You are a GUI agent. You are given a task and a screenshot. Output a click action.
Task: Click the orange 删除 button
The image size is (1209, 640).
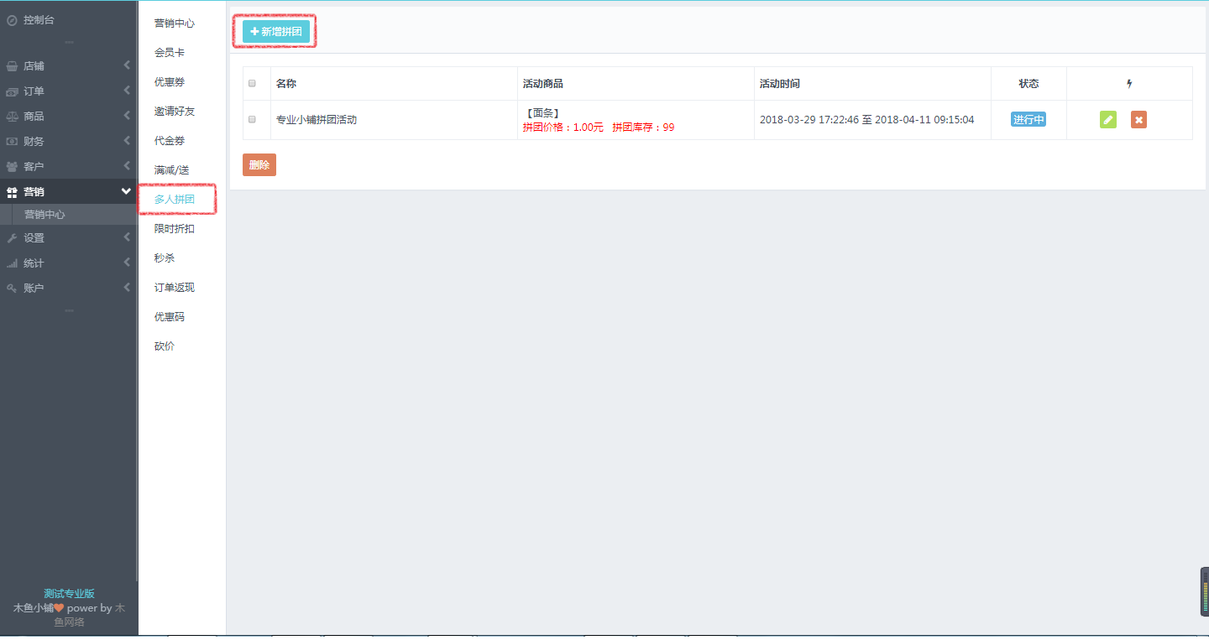click(259, 165)
